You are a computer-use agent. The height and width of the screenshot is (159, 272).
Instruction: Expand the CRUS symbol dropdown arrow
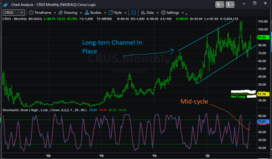coord(22,13)
